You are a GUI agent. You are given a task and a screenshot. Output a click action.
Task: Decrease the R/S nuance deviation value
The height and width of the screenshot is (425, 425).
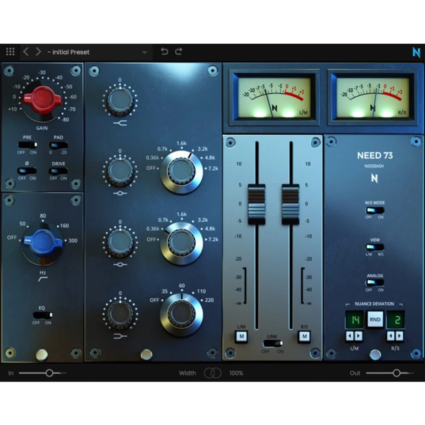[391, 336]
